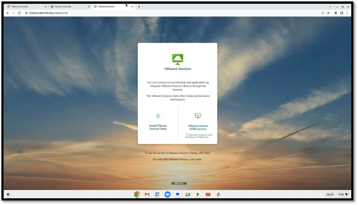
Task: Focus the address bar showing vmware.getcontrolup.com/portal/
Action: click(x=171, y=13)
